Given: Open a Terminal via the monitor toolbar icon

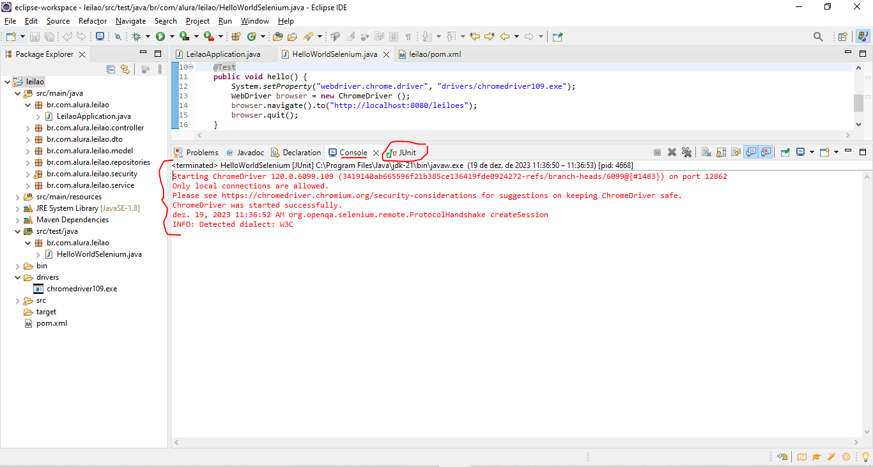Looking at the screenshot, I should pos(100,36).
